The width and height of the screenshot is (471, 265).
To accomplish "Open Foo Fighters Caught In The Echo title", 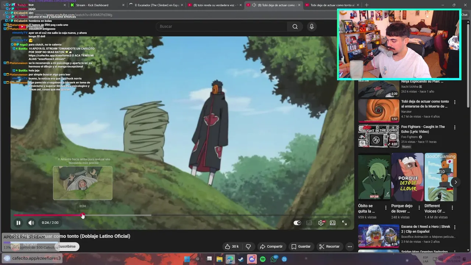I will pyautogui.click(x=423, y=129).
